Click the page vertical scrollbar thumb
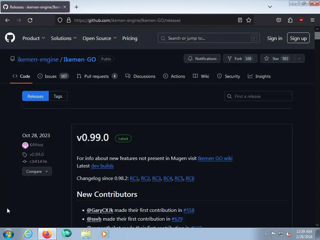The width and height of the screenshot is (320, 240). pyautogui.click(x=317, y=36)
